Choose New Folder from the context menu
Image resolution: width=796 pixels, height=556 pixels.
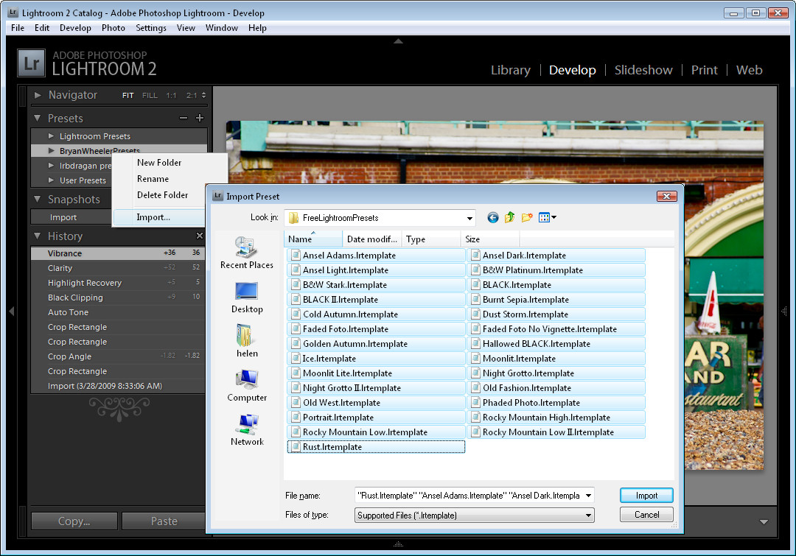(159, 162)
